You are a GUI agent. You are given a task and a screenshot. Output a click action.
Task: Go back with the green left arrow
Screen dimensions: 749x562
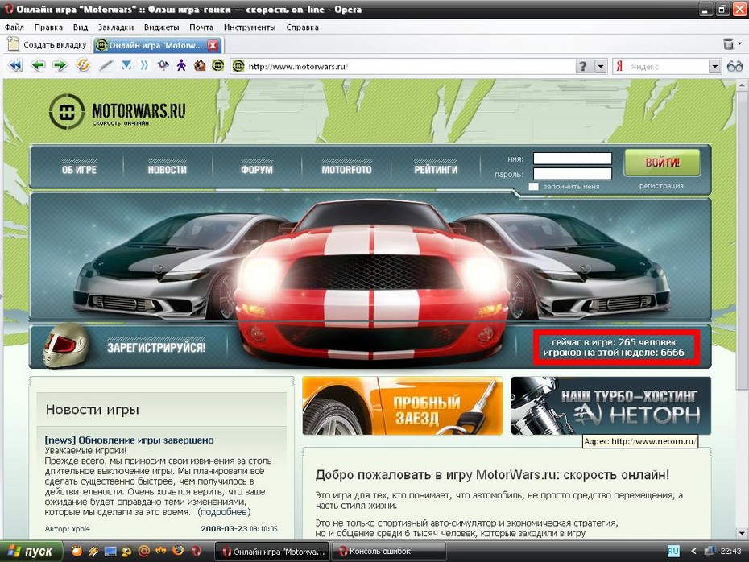tap(38, 65)
